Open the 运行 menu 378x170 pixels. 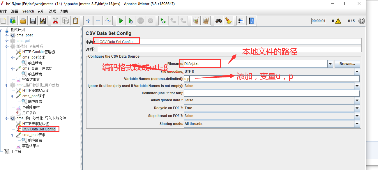pyautogui.click(x=41, y=11)
